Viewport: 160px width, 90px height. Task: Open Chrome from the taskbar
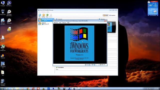28,89
